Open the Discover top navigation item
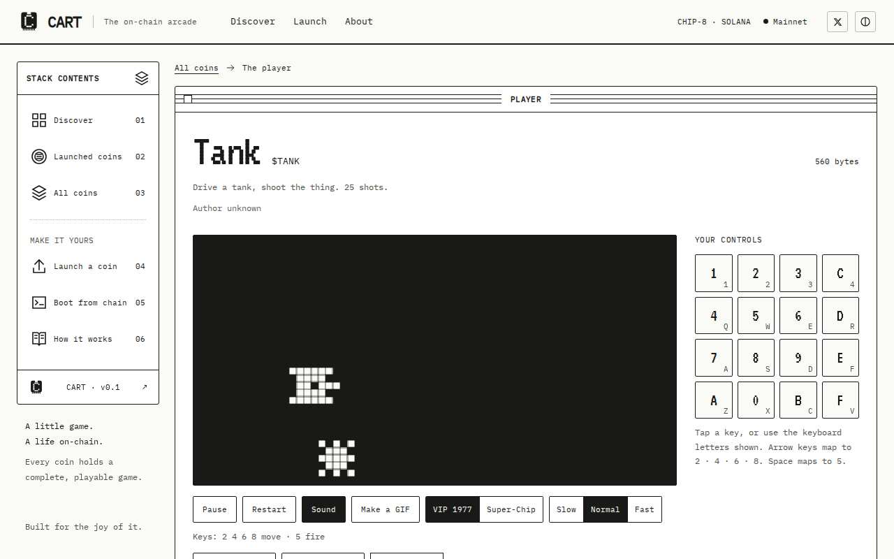Viewport: 894px width, 559px height. coord(253,22)
